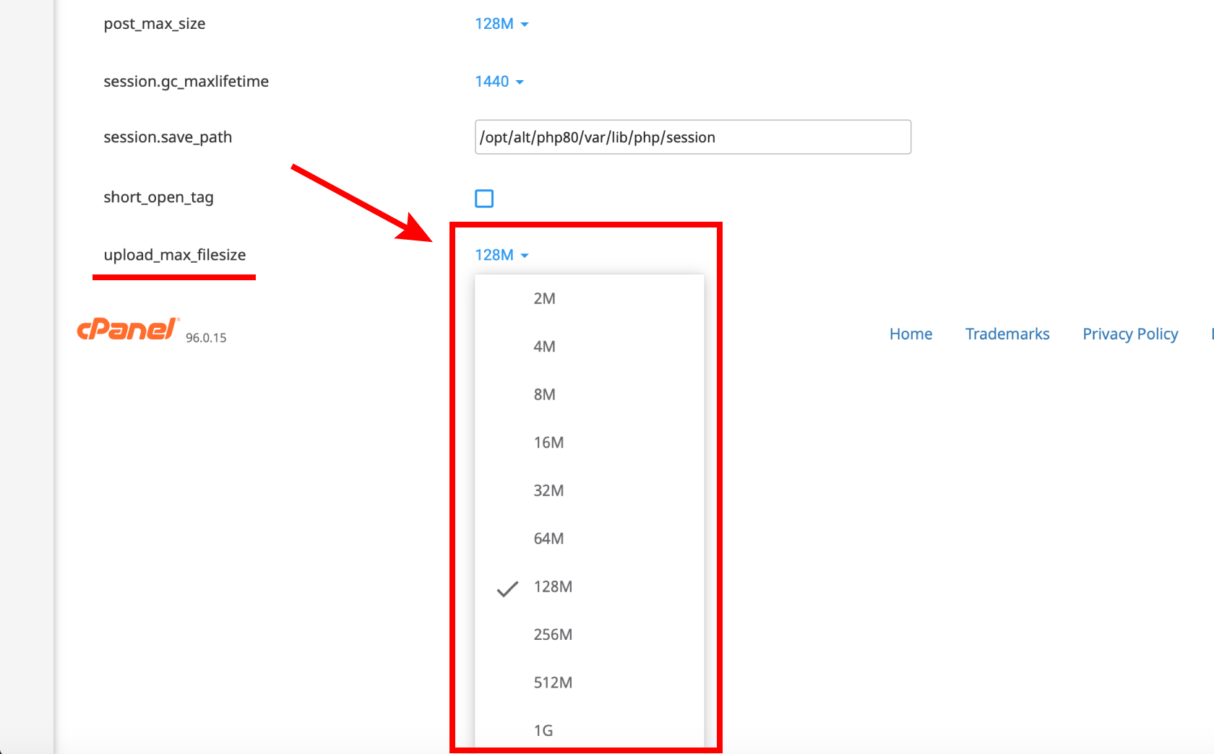Pick 32M upload size
Image resolution: width=1214 pixels, height=754 pixels.
(x=589, y=490)
